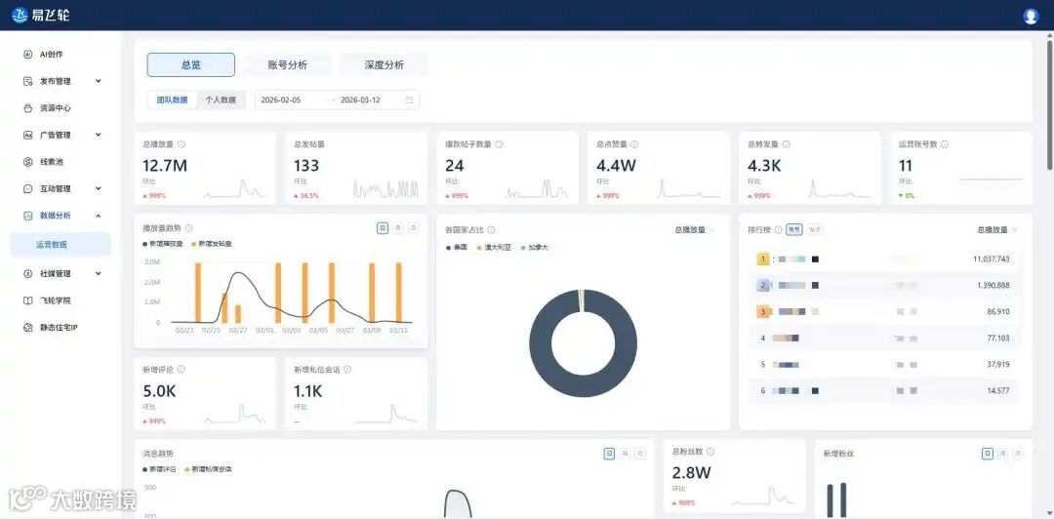Select 账号 toggle in 排行榜
Screen dimensions: 1054x519
(793, 230)
